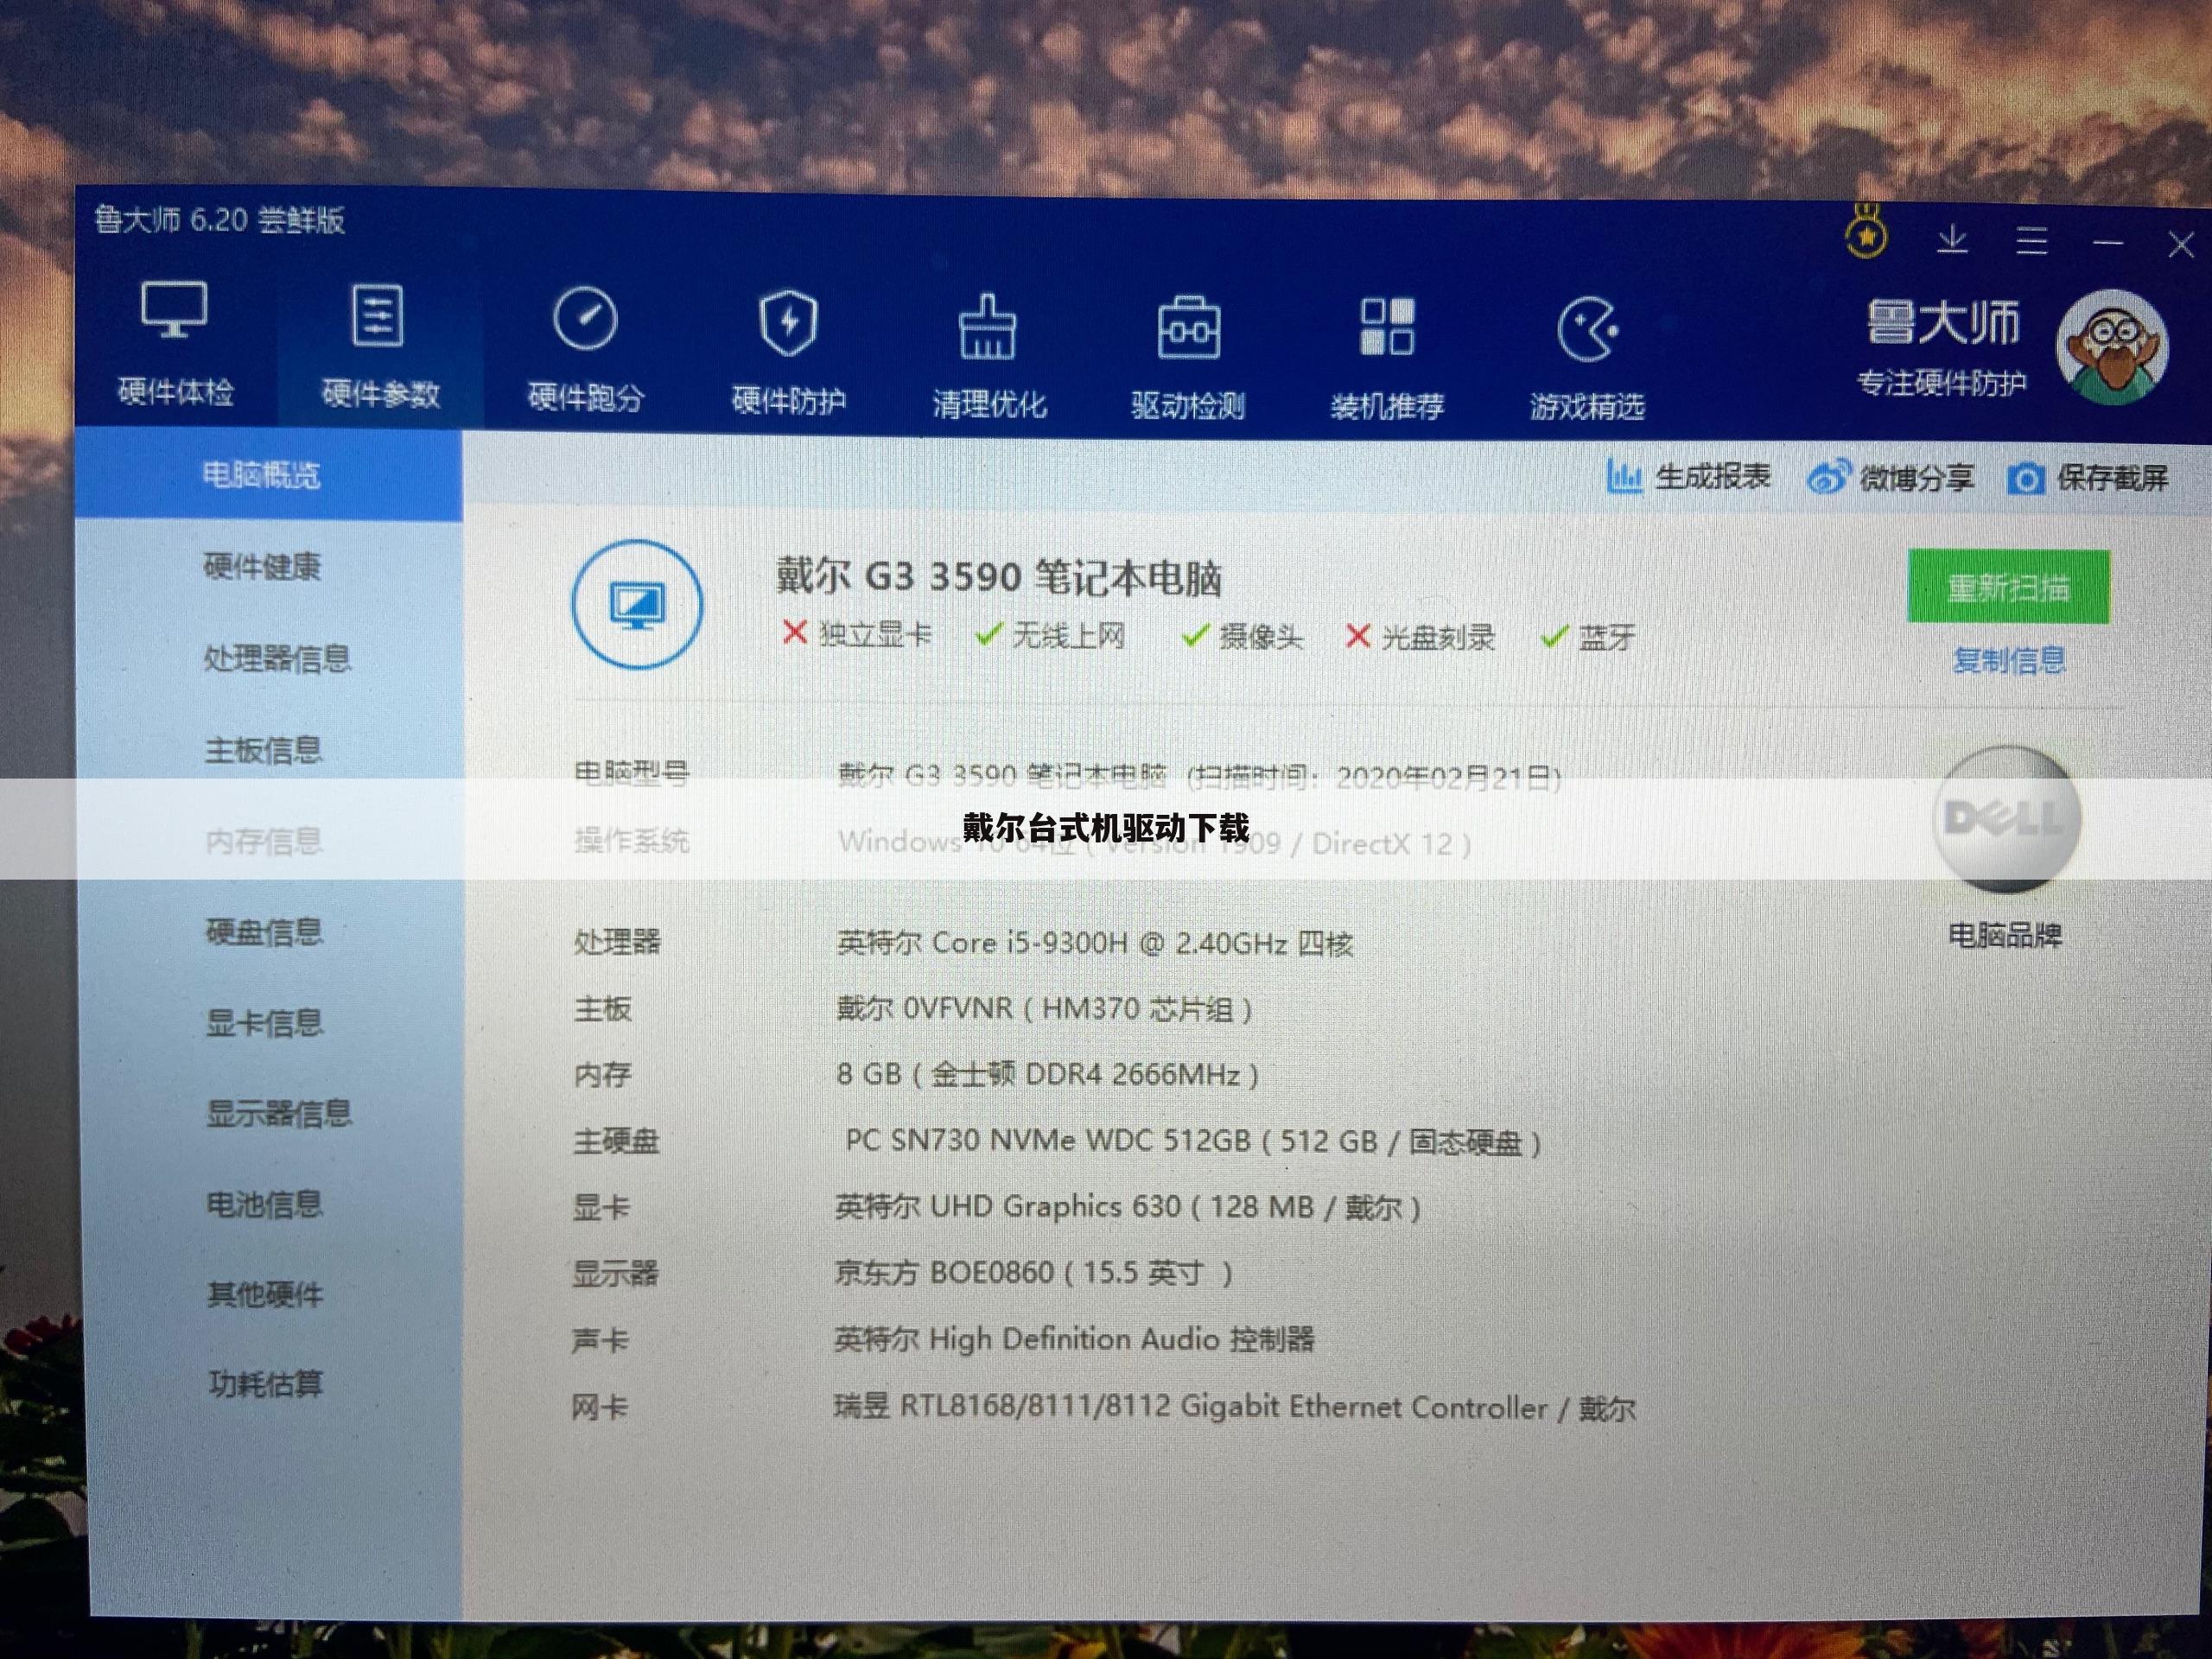Click the 处理器 row label

point(617,941)
